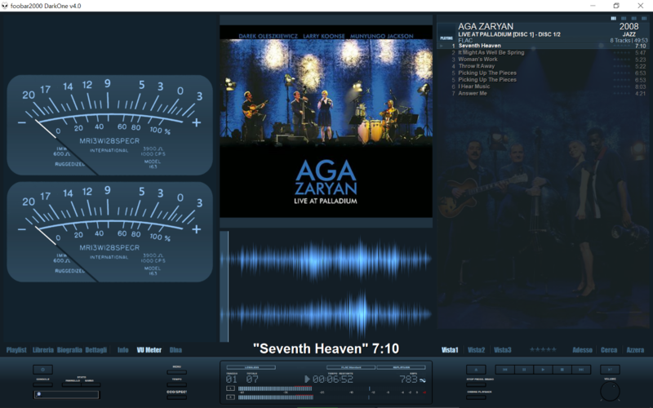Select the track "Woman's Work" in playlist
Viewport: 653px width, 408px height.
click(478, 60)
